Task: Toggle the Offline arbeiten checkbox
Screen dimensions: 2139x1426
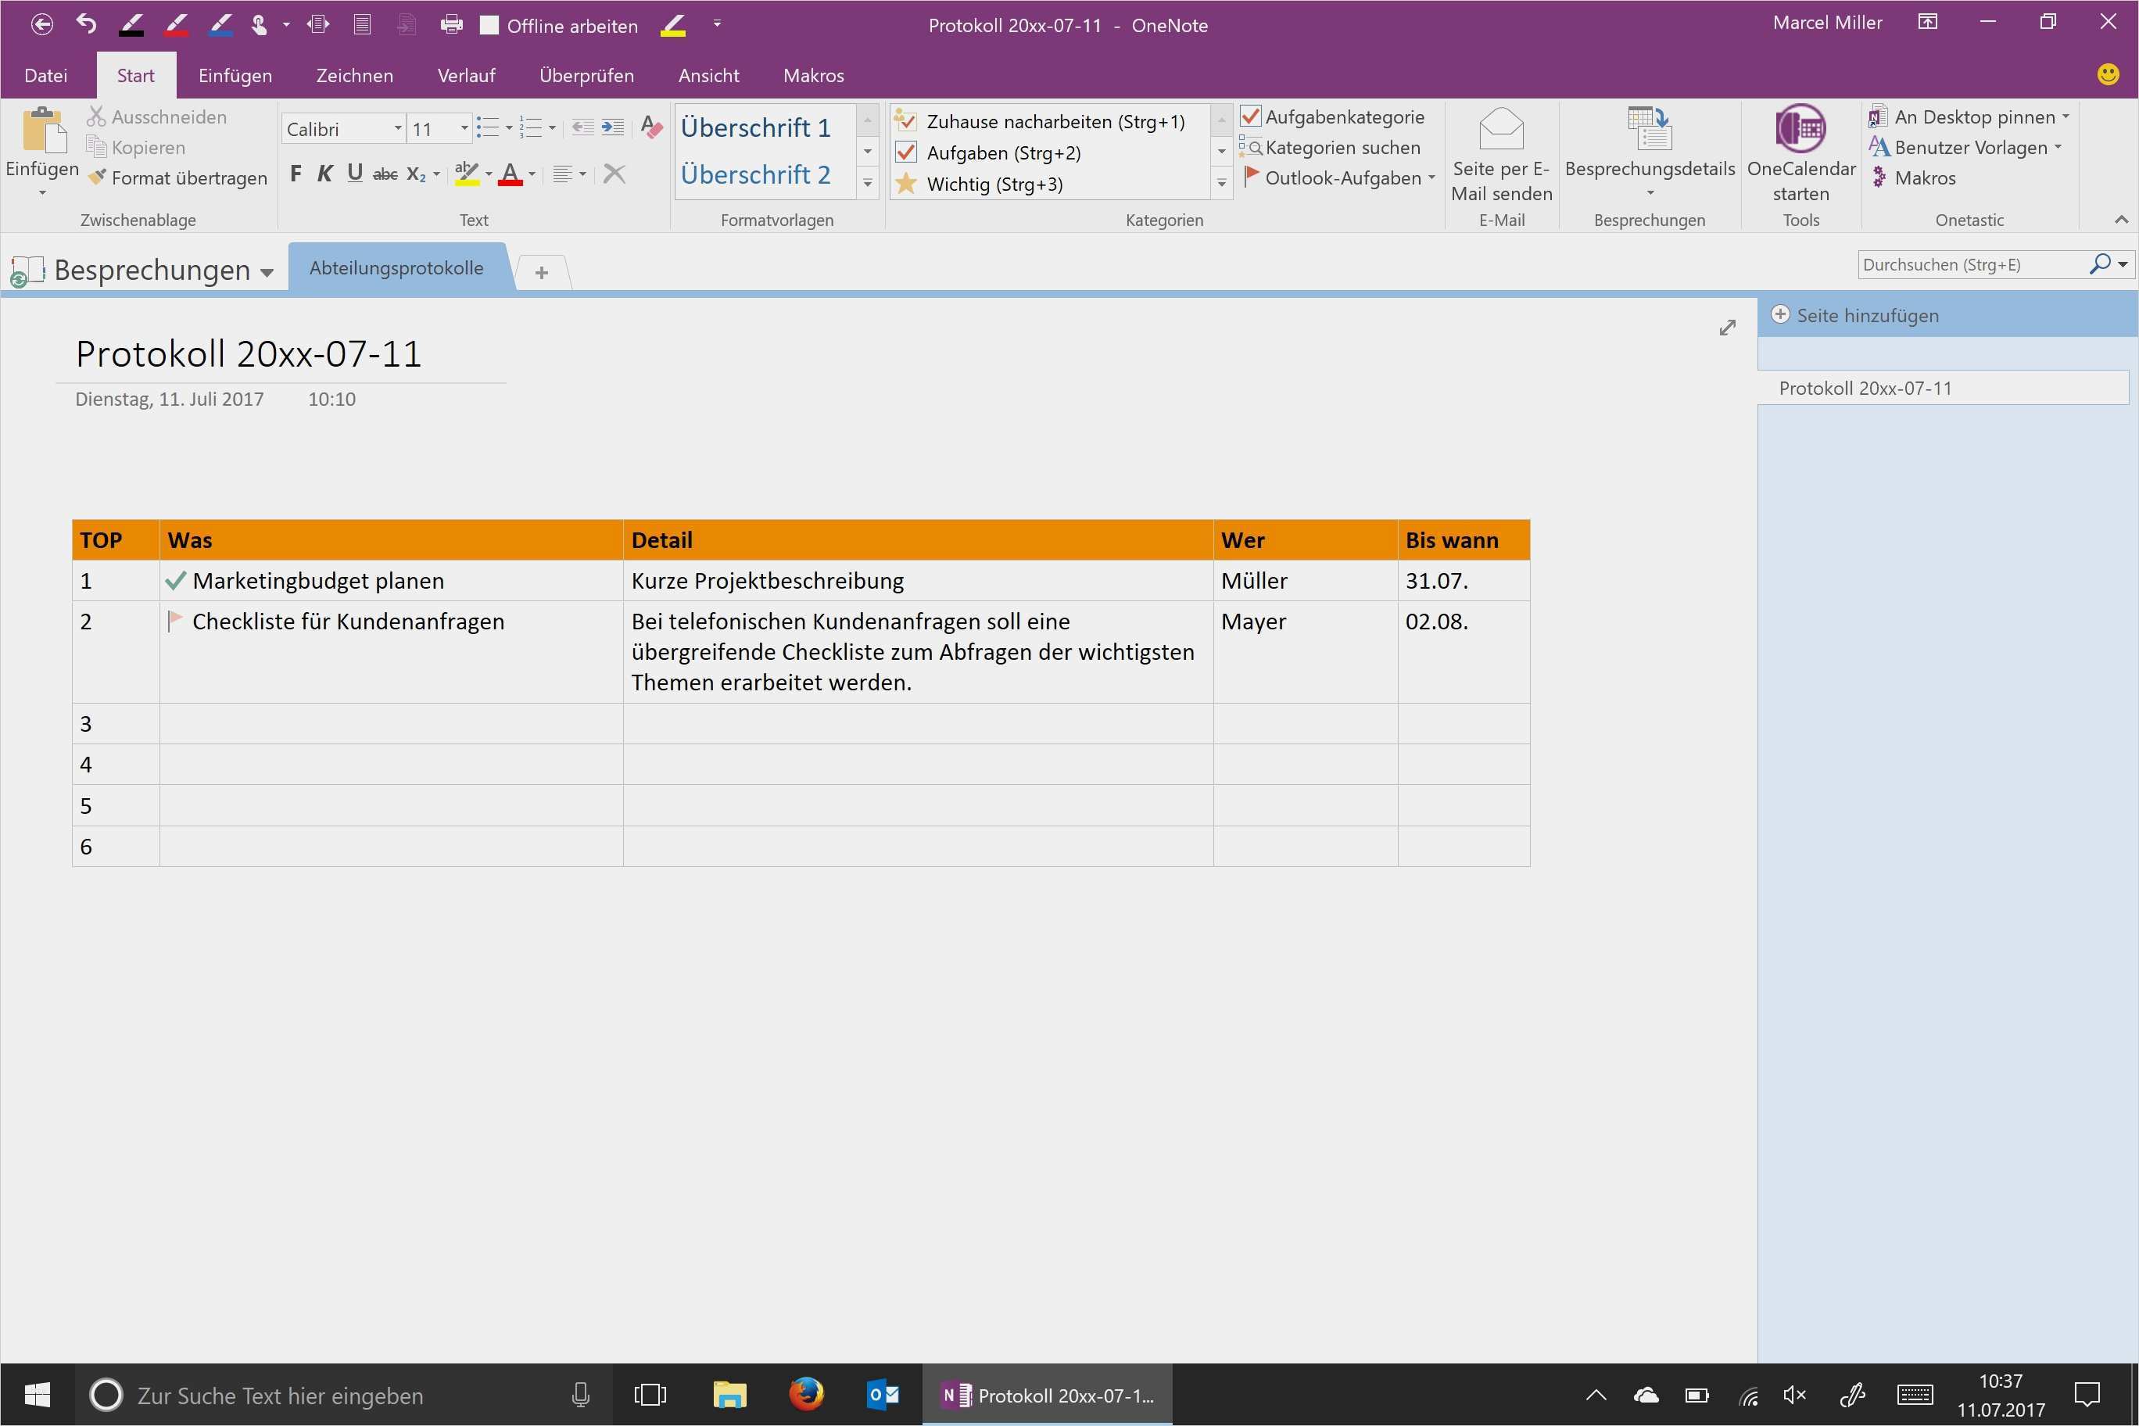Action: [489, 24]
